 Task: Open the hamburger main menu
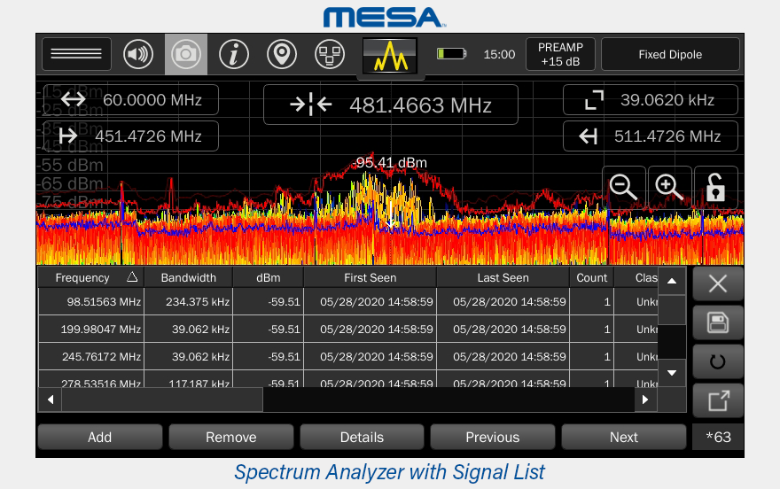(x=76, y=54)
